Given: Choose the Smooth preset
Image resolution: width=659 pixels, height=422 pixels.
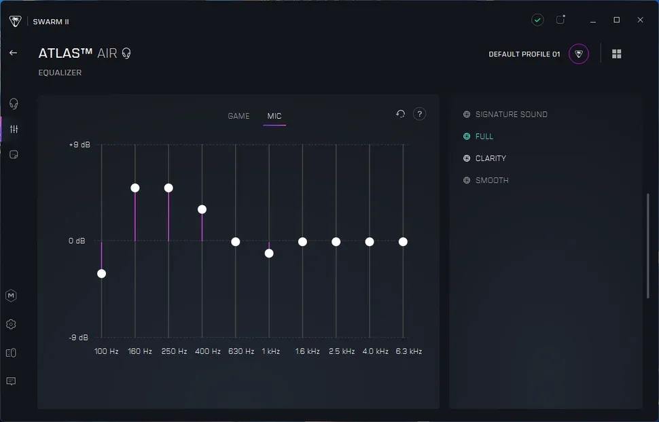Looking at the screenshot, I should tap(491, 181).
